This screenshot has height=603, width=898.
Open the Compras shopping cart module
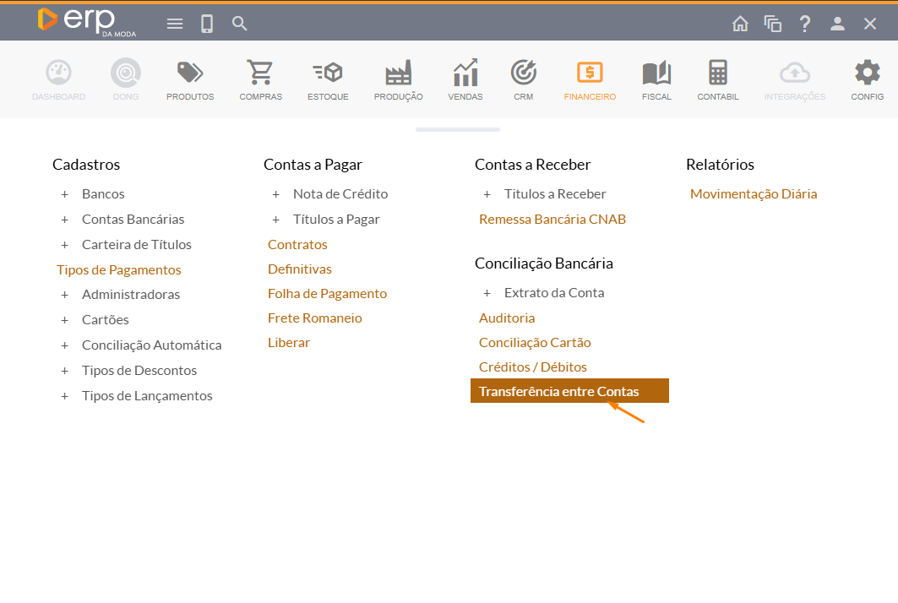(x=260, y=73)
